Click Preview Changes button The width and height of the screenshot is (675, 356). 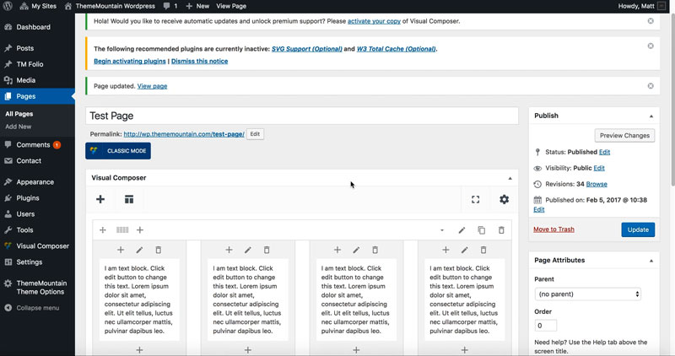tap(624, 135)
